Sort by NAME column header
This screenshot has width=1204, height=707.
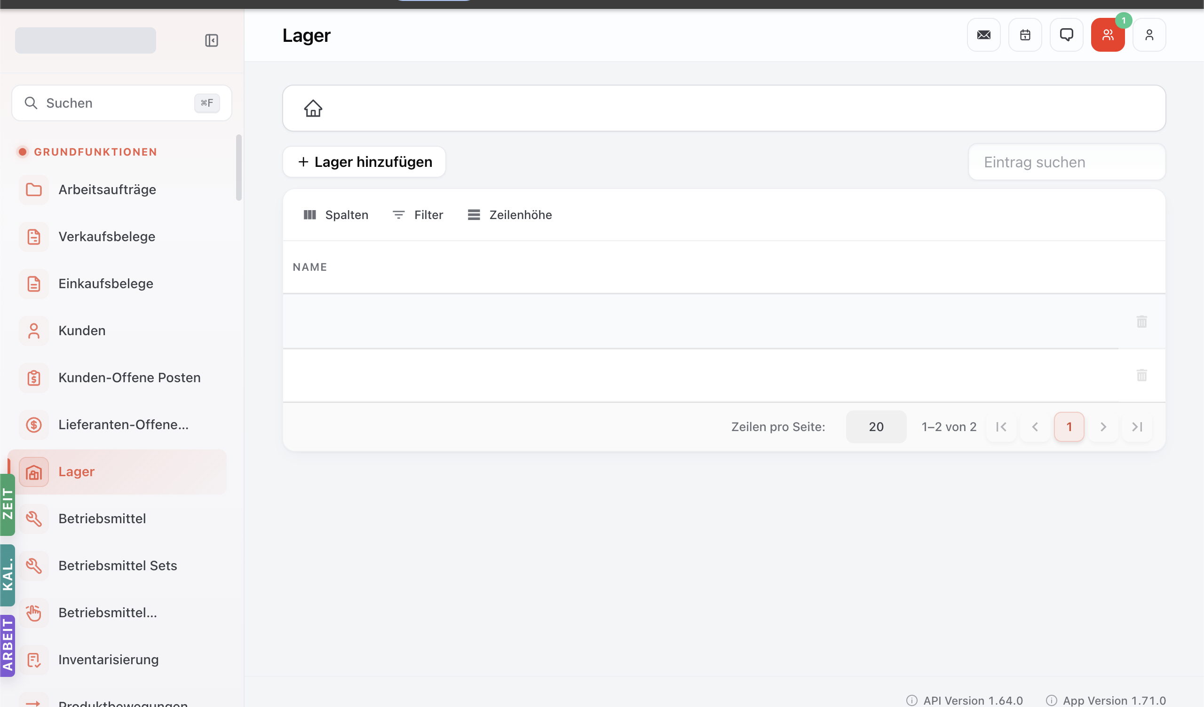[309, 267]
